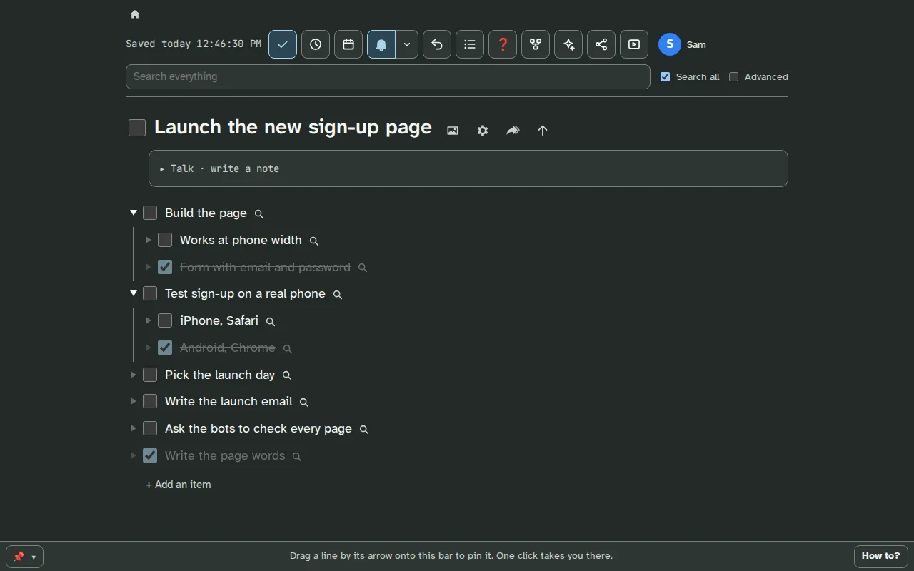Click the undo arrow icon
The height and width of the screenshot is (571, 914).
coord(437,44)
